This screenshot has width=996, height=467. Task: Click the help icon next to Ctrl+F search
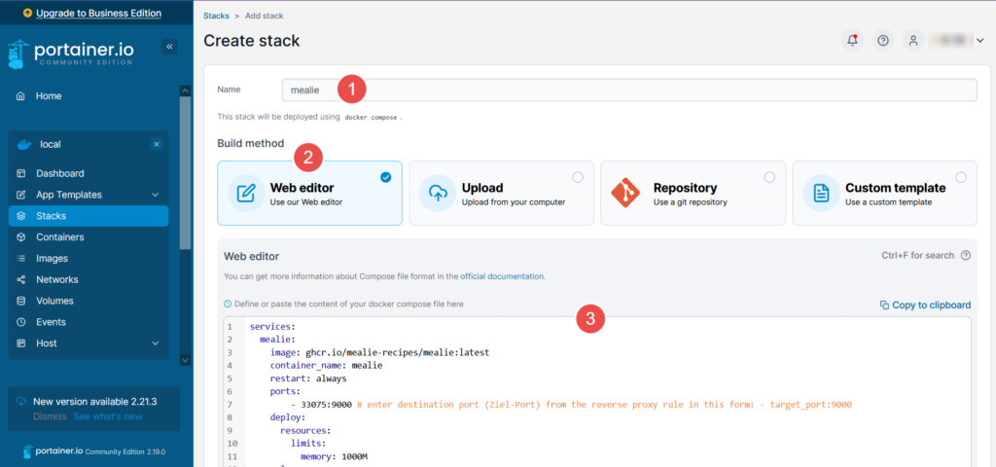click(966, 256)
